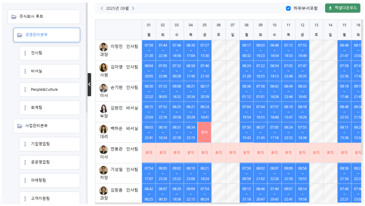Viewport: 365px width, 206px height.
Task: Go to previous month with left chevron
Action: 102,8
